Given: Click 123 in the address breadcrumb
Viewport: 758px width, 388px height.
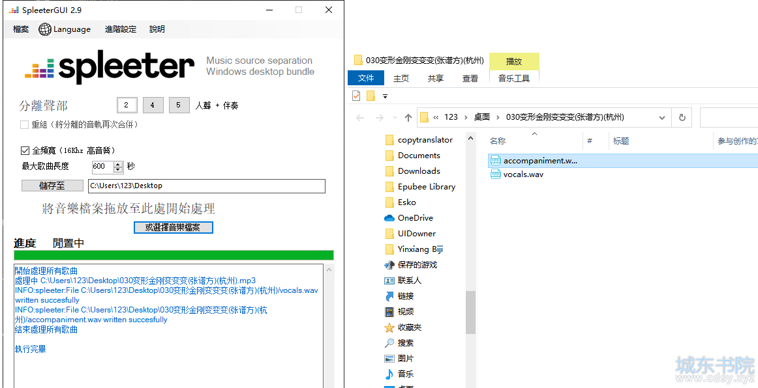Looking at the screenshot, I should [x=451, y=117].
